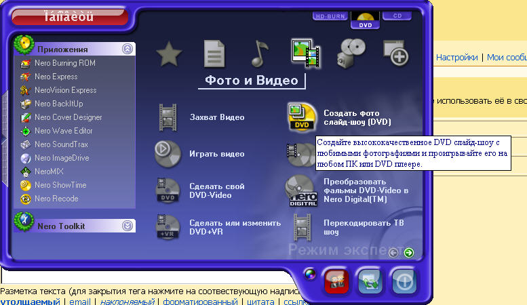Viewport: 527px width, 305px height.
Task: Click the Создать фото слайд-шоу DVD icon
Action: pyautogui.click(x=302, y=117)
